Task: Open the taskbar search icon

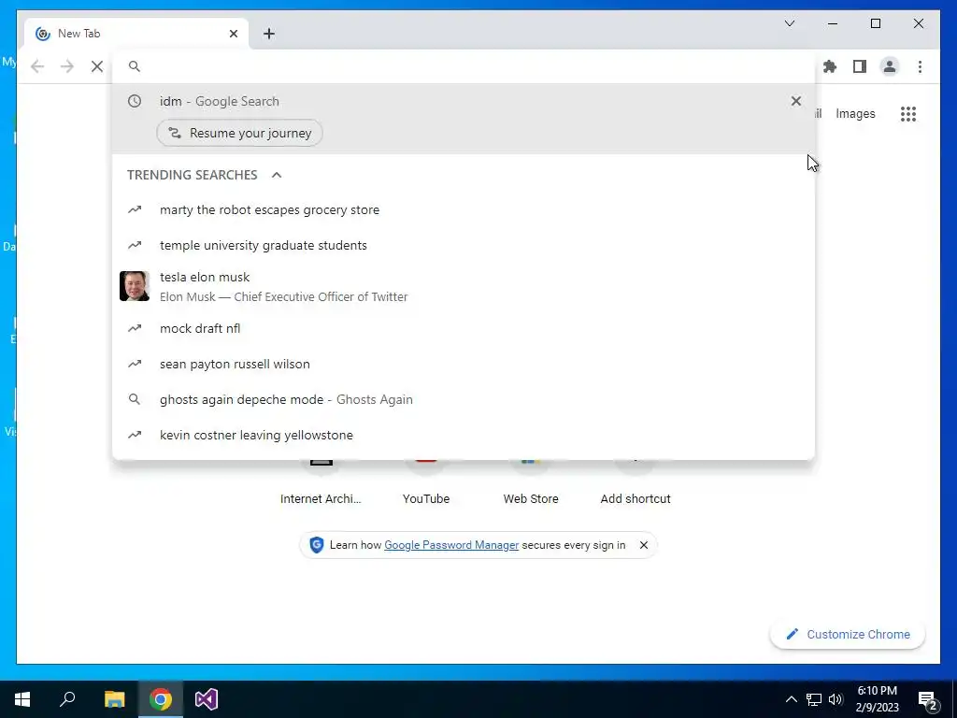Action: [67, 699]
